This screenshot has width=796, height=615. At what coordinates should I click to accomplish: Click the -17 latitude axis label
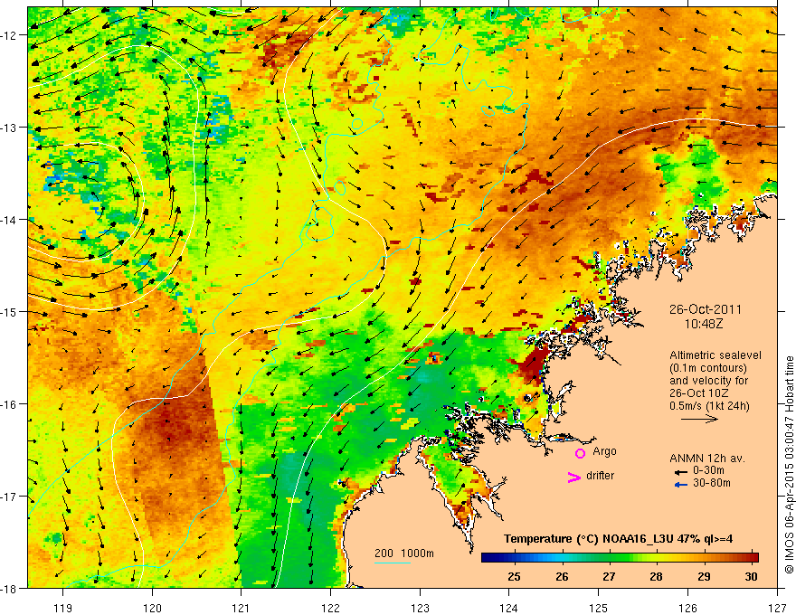[x=10, y=497]
